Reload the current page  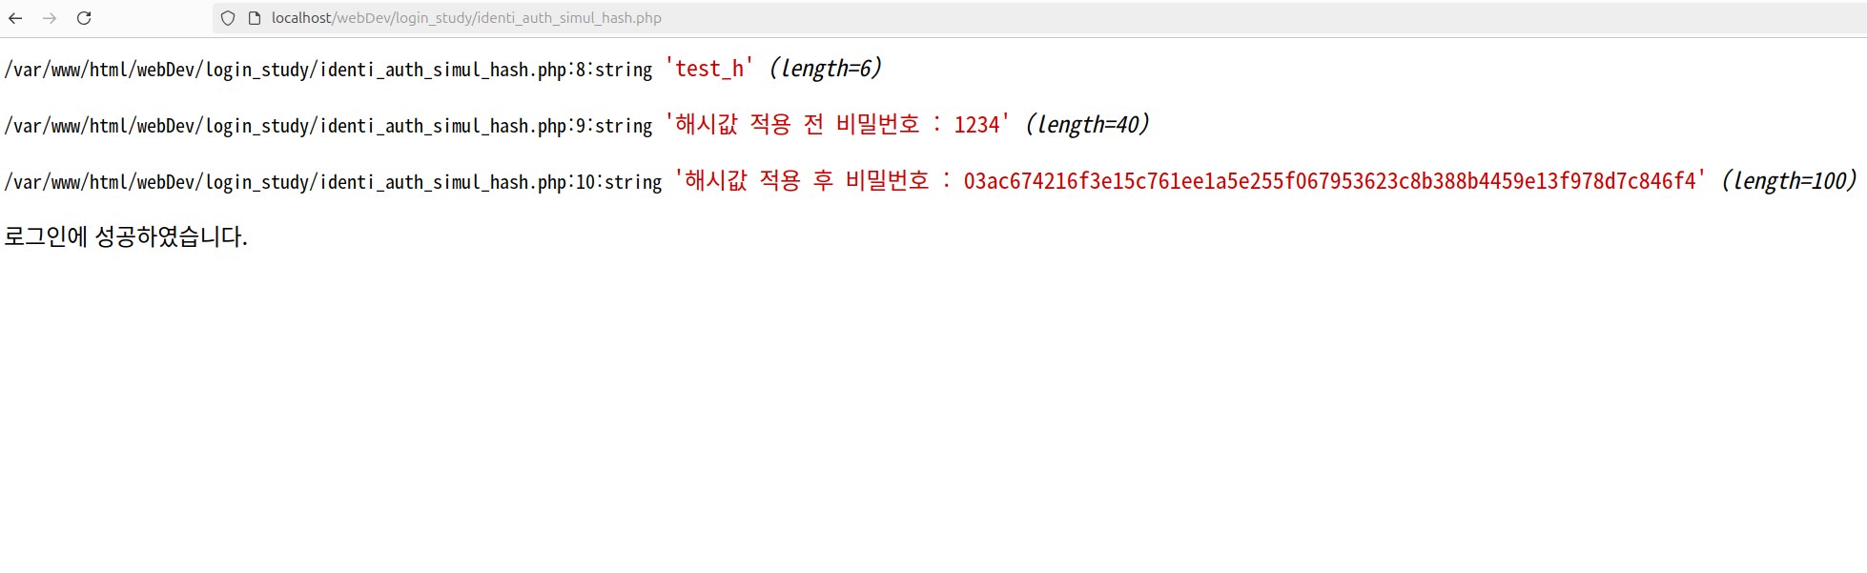coord(84,18)
